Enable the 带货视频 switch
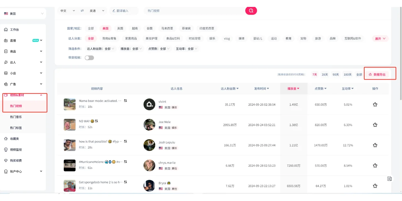Screen dimensions: 402x201 coord(89,58)
